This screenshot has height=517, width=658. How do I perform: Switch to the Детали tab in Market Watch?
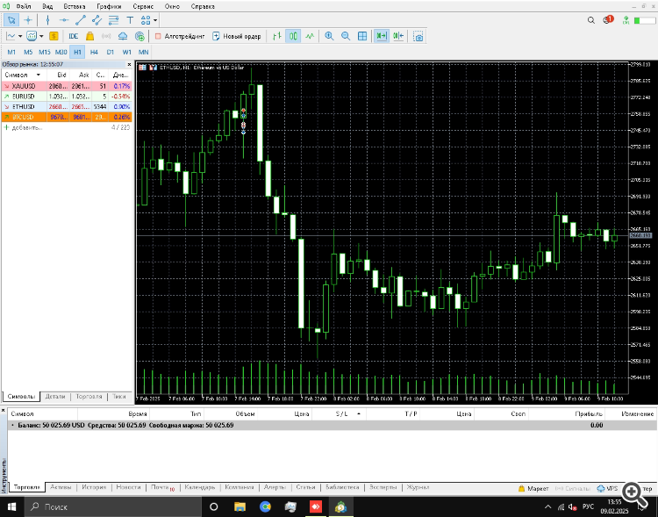[x=55, y=397]
